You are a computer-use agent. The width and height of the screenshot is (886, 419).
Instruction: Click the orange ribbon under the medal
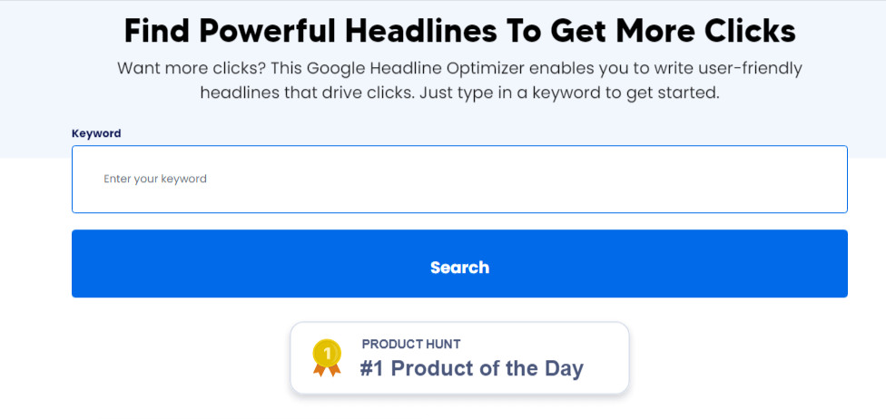click(x=326, y=368)
